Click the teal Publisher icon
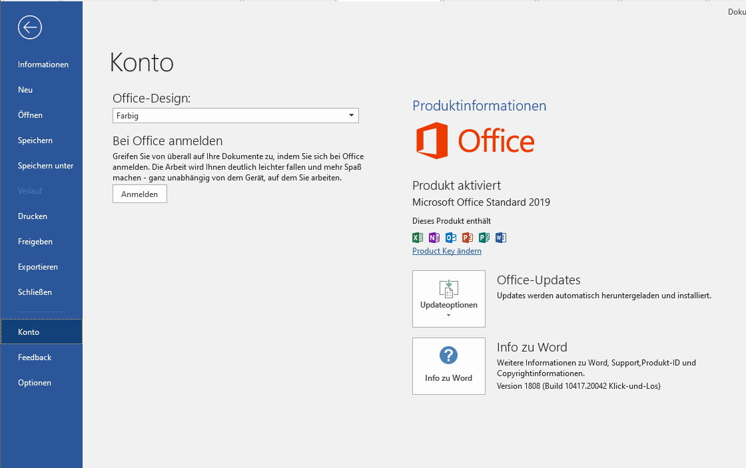 pos(484,238)
